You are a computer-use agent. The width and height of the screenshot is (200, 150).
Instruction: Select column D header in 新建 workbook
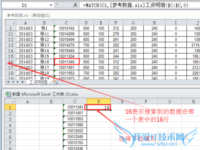point(99,102)
